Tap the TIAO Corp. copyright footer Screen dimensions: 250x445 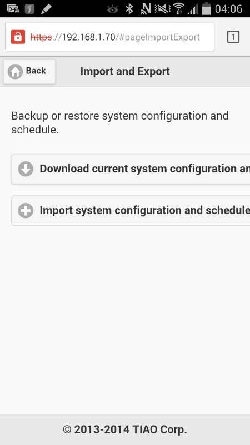point(125,429)
